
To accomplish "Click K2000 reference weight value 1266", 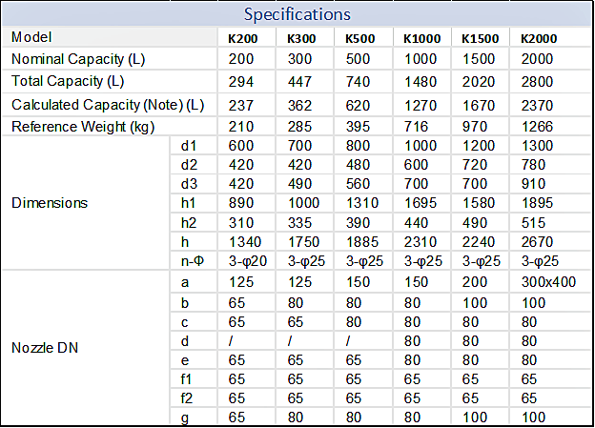I will tap(538, 127).
